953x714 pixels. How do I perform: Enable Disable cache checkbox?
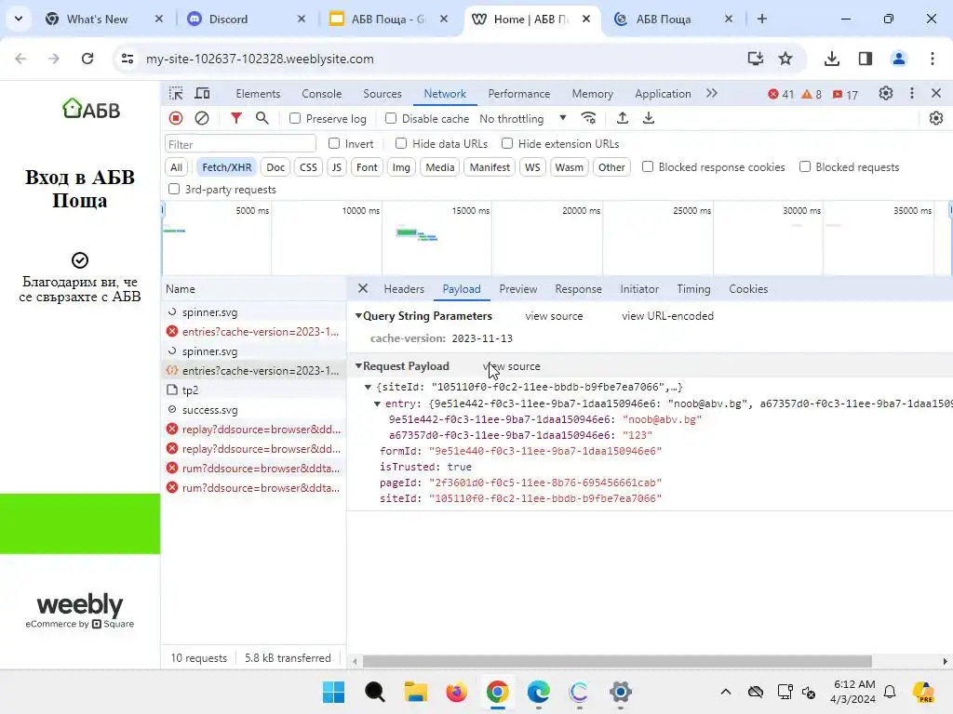coord(391,118)
